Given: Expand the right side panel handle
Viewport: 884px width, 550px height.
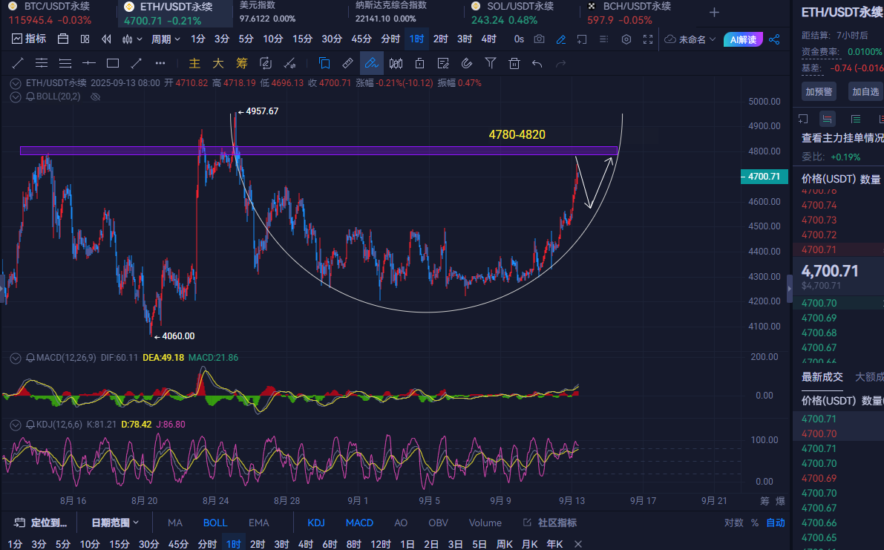Looking at the screenshot, I should pyautogui.click(x=789, y=289).
